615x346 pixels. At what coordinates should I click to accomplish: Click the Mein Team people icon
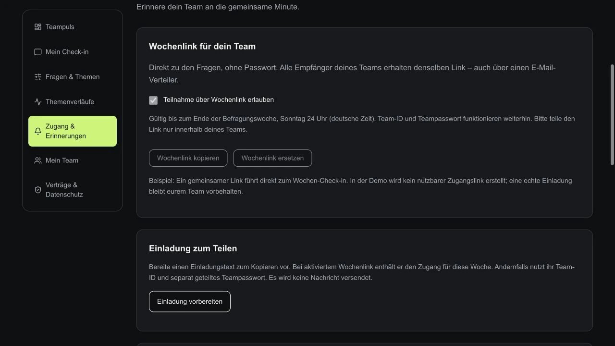click(38, 161)
